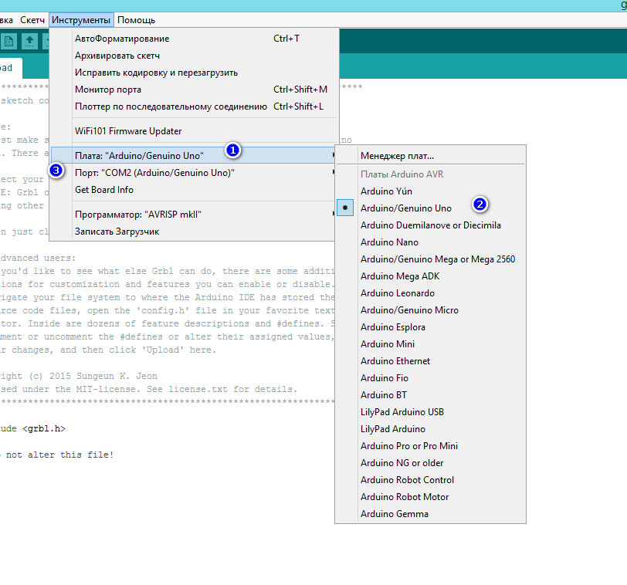Image resolution: width=627 pixels, height=585 pixels.
Task: Click the New sketch document toolbar icon
Action: pos(8,41)
